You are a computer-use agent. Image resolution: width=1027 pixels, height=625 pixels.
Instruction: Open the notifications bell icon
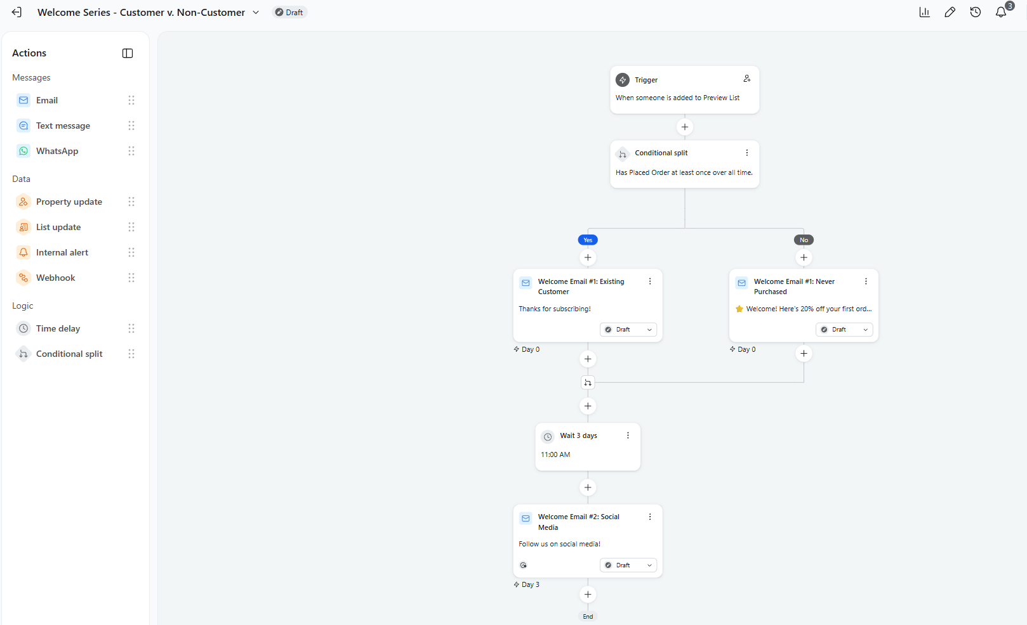tap(1001, 12)
